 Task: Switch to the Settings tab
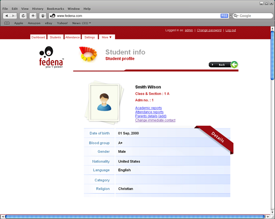[90, 37]
